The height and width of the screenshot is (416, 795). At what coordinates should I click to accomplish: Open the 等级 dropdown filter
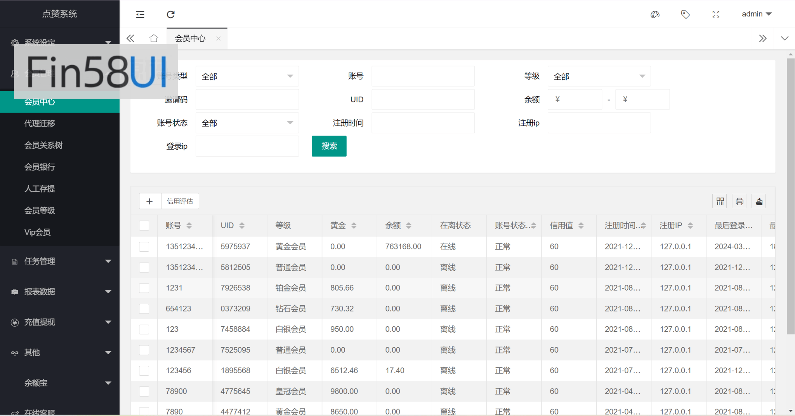(599, 76)
